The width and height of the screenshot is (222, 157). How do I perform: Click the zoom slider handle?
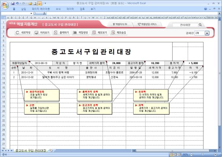tap(202, 154)
